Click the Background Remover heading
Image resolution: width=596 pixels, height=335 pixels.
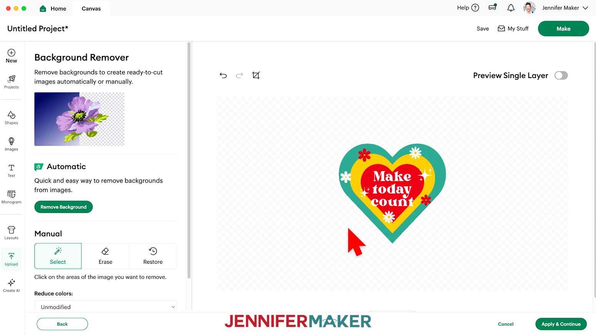point(82,58)
